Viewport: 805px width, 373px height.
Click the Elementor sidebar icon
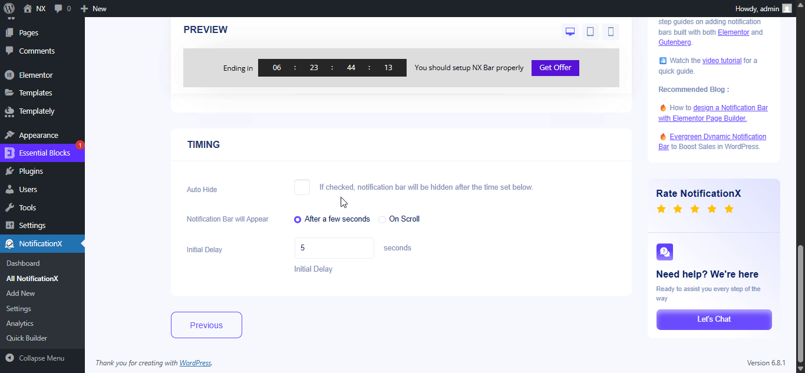click(9, 75)
